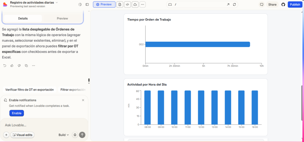This screenshot has height=142, width=304.
Task: Refresh the preview page
Action: 235,4
